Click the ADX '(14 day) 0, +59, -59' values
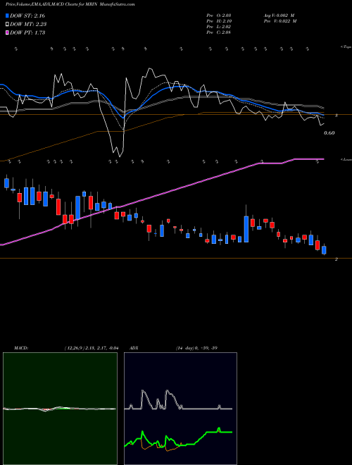The width and height of the screenshot is (352, 465). 196,348
